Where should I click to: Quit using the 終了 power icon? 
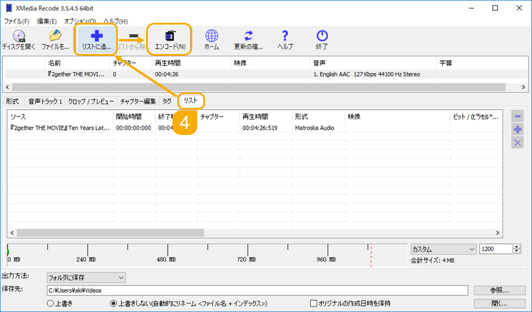322,40
